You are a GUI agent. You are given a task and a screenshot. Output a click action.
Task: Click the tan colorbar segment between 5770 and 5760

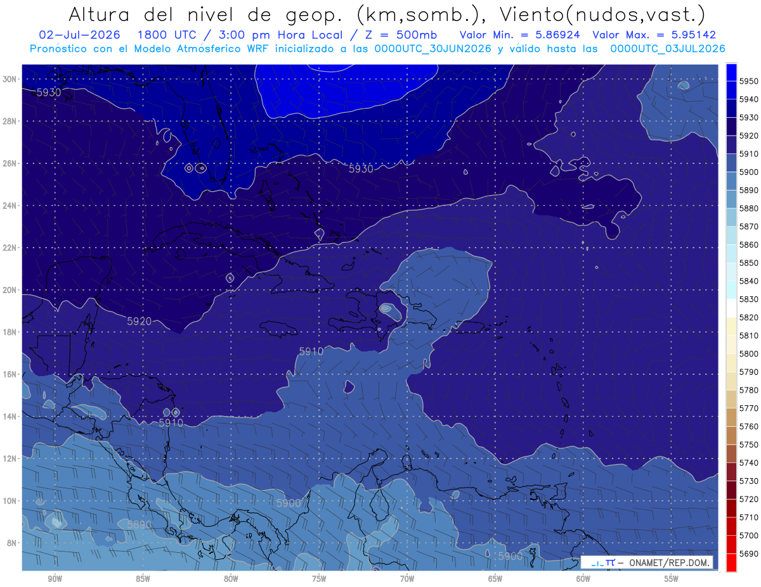731,417
